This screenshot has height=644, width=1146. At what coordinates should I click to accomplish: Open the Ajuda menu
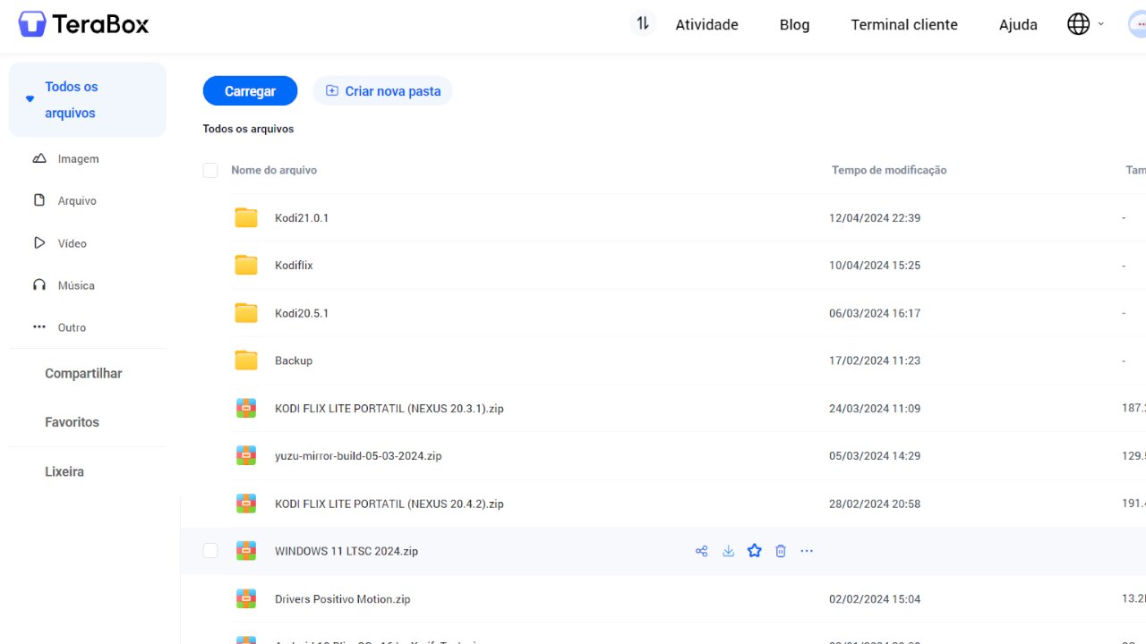click(1018, 25)
